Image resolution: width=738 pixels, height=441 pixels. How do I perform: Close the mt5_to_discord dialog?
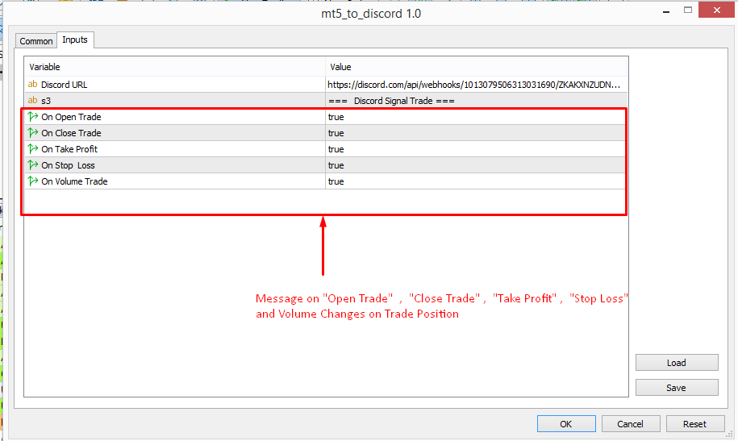click(716, 10)
